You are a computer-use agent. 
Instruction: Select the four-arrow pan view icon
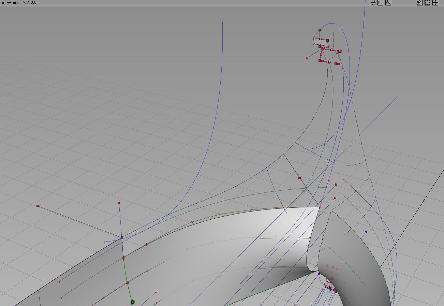(435, 3)
